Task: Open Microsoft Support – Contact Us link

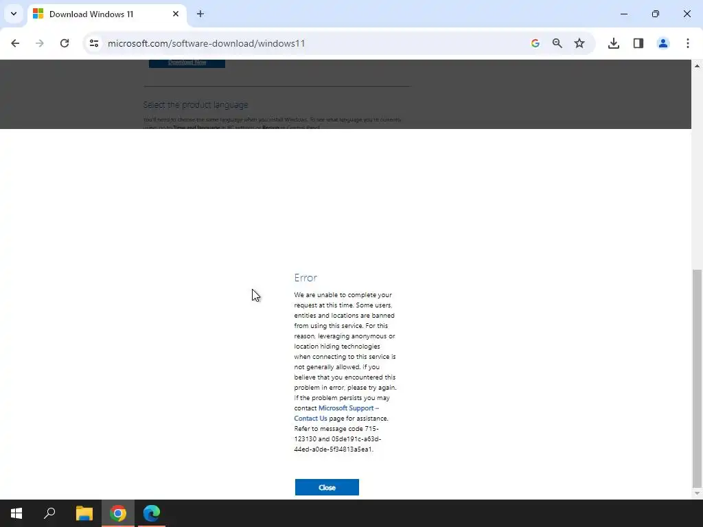Action: [336, 413]
